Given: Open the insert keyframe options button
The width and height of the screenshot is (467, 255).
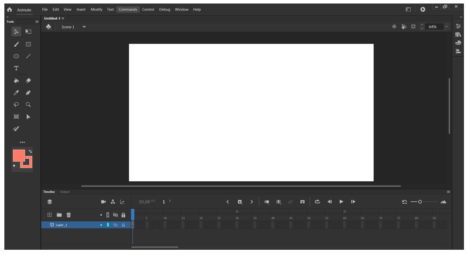Looking at the screenshot, I should 240,202.
